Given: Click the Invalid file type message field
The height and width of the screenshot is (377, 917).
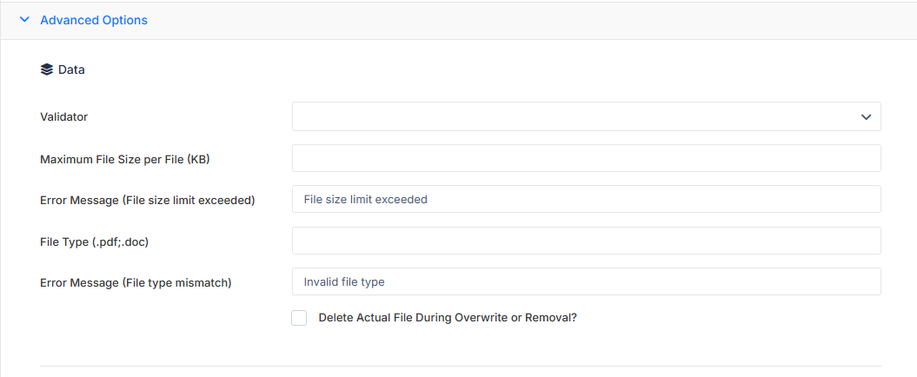Looking at the screenshot, I should point(586,281).
